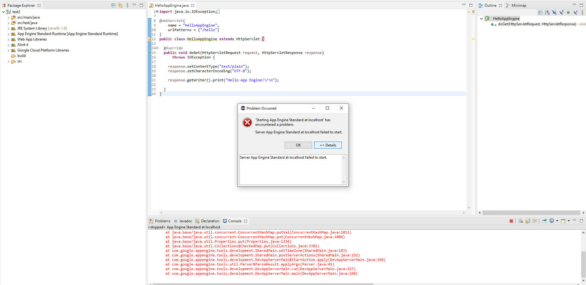This screenshot has width=586, height=285.
Task: Collapse details with the Details button
Action: point(328,145)
